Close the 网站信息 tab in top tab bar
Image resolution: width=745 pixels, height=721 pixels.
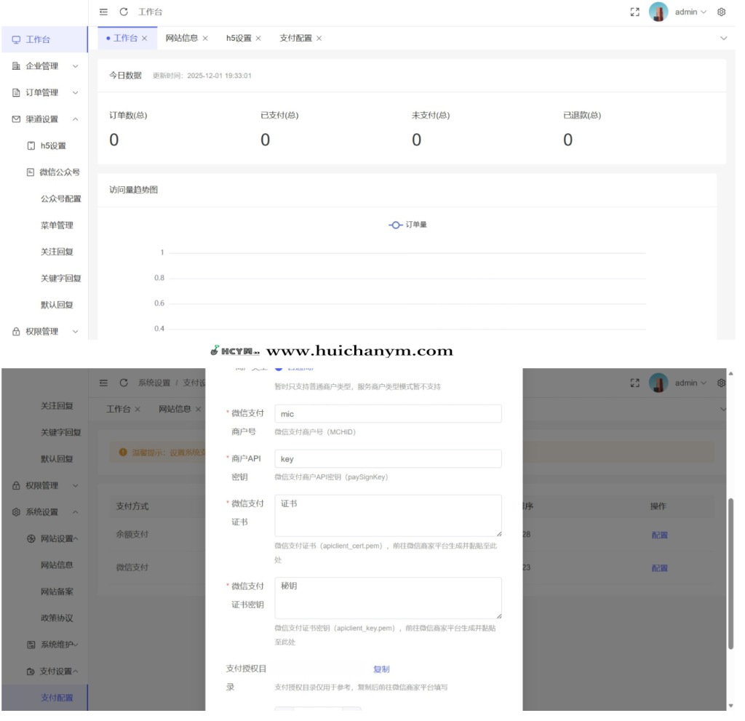(205, 39)
